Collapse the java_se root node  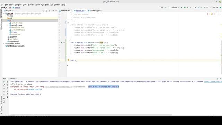click(x=4, y=14)
